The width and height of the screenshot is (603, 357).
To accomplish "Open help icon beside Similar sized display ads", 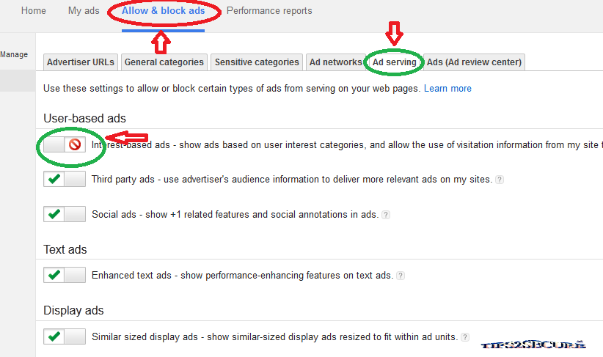I will coord(465,337).
